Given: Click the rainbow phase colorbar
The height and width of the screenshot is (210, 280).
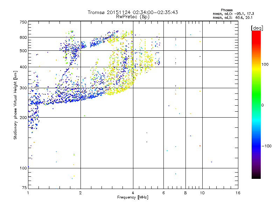Looking at the screenshot, I should coord(256,105).
